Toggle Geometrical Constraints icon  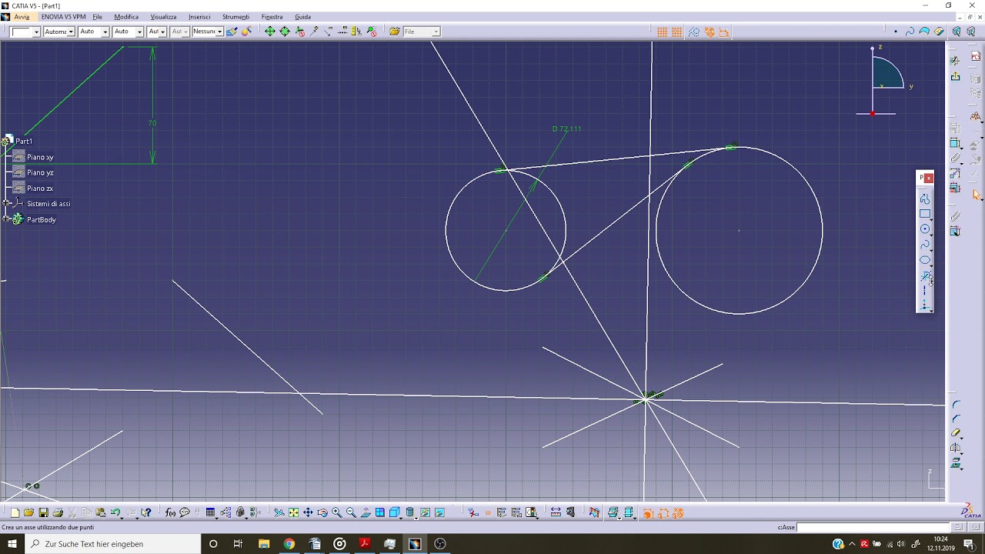(x=710, y=32)
